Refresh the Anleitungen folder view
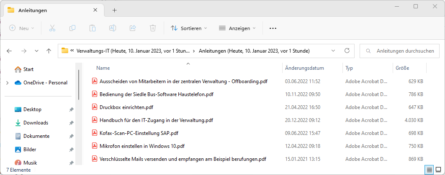This screenshot has width=445, height=175. [347, 51]
